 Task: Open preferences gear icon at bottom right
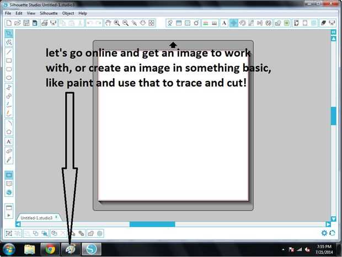coord(324,233)
